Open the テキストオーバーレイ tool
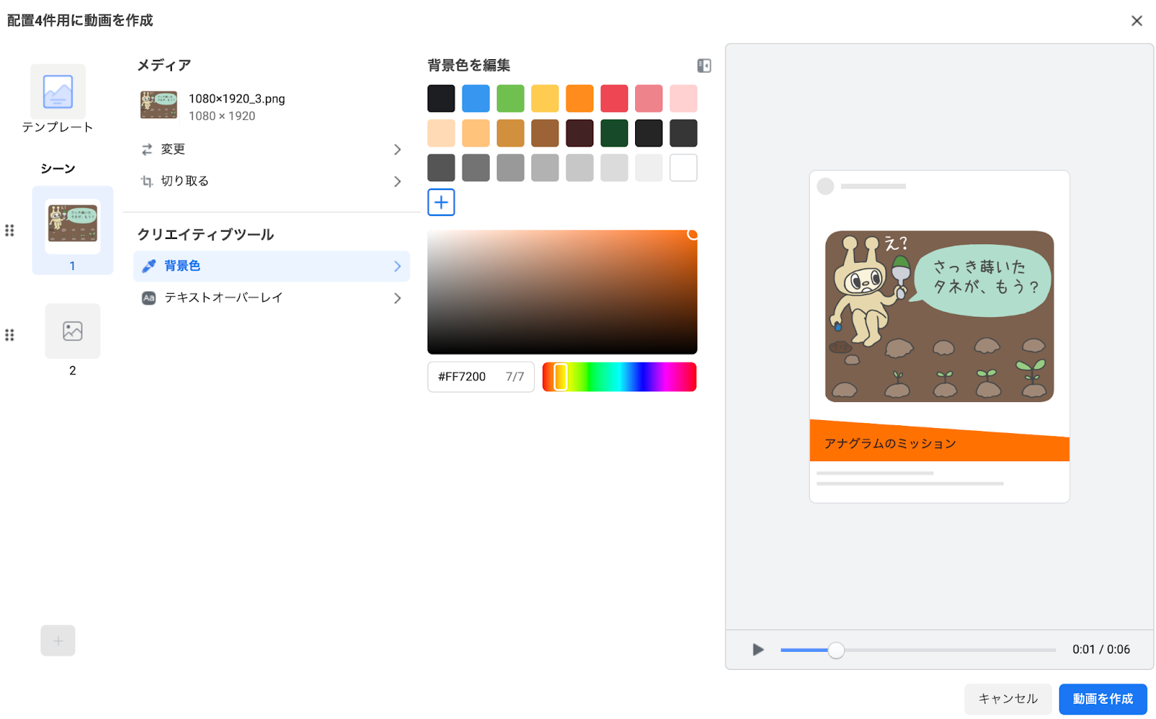 pos(271,298)
